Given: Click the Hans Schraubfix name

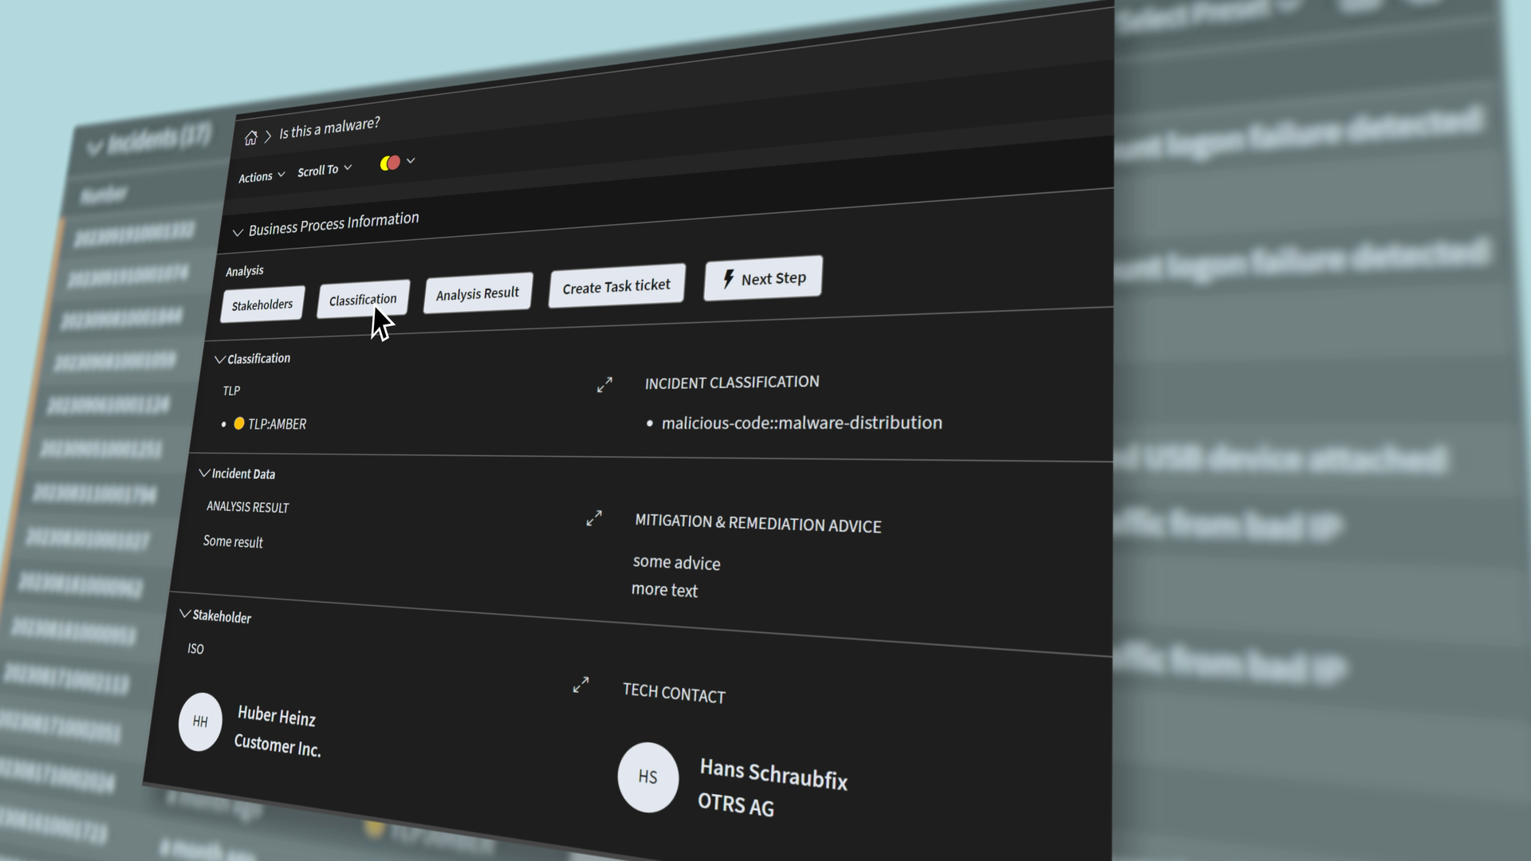Looking at the screenshot, I should [773, 774].
